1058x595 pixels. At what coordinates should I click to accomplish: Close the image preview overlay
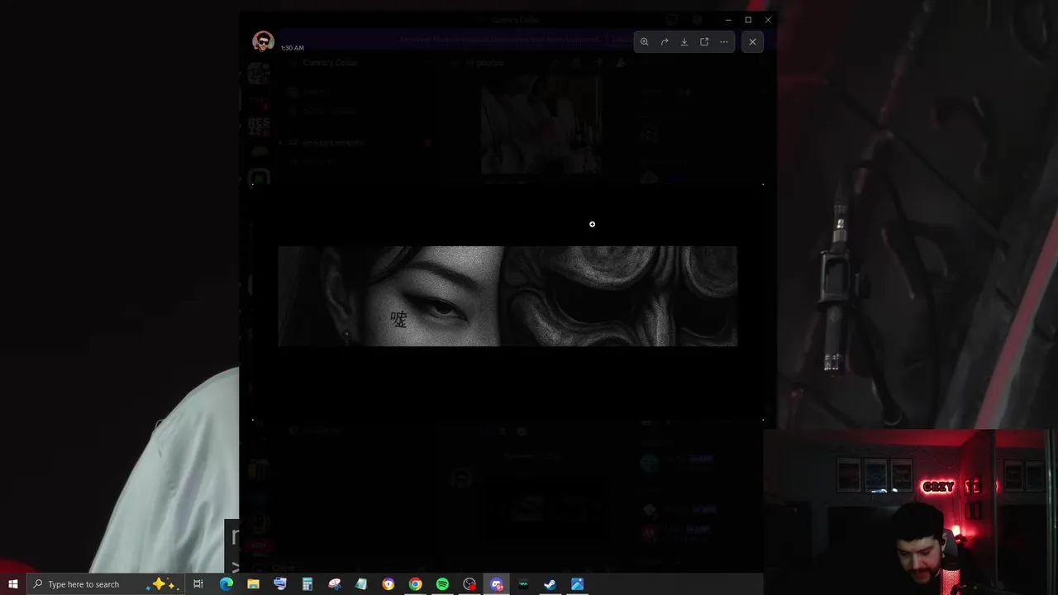752,41
